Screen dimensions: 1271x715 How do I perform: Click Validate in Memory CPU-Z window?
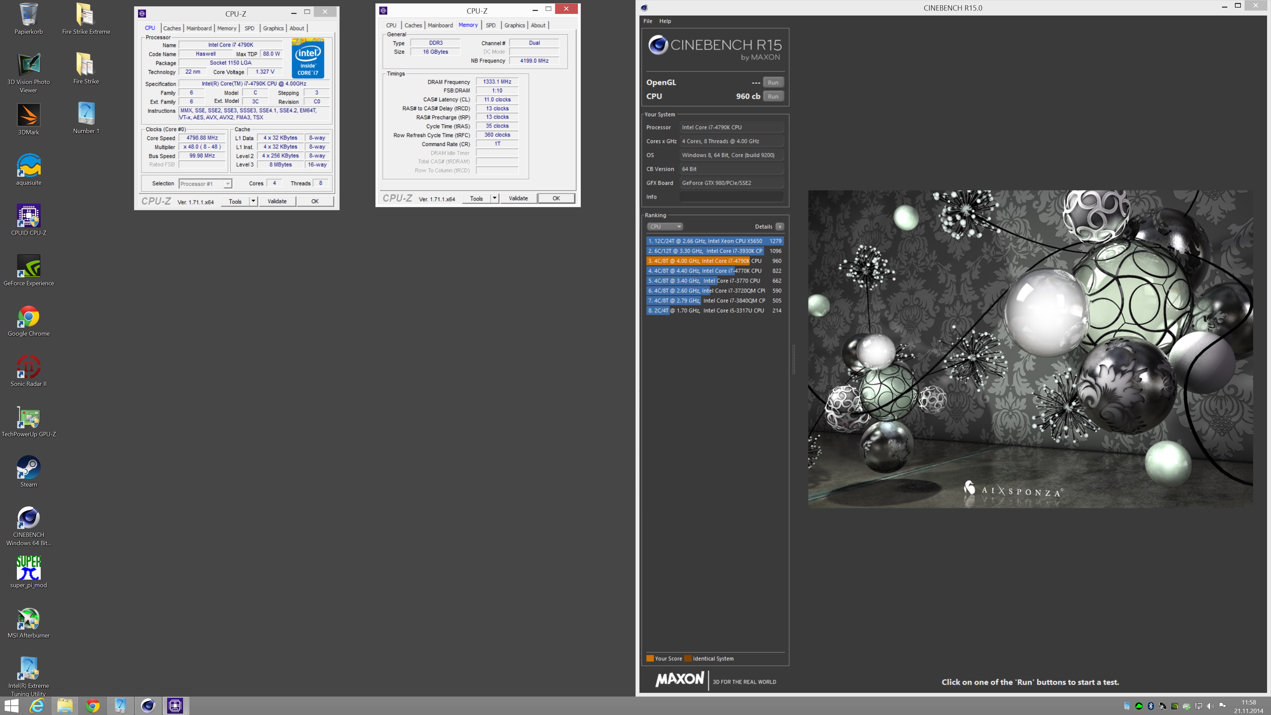518,198
